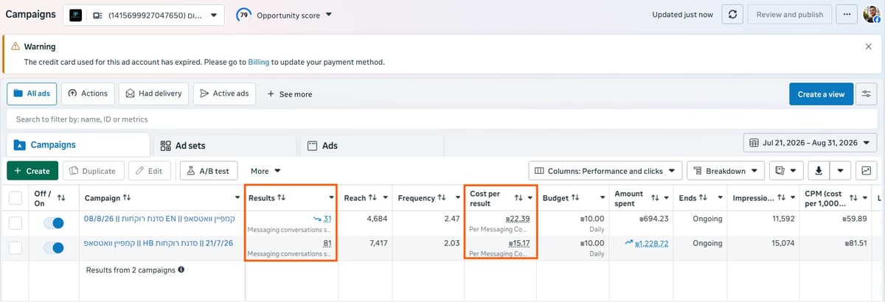Sort by Budget column arrows
The width and height of the screenshot is (885, 302).
pos(575,198)
